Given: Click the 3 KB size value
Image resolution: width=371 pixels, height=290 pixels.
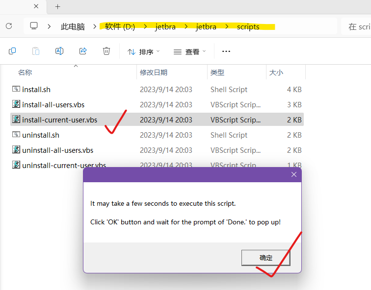Looking at the screenshot, I should pyautogui.click(x=294, y=105).
